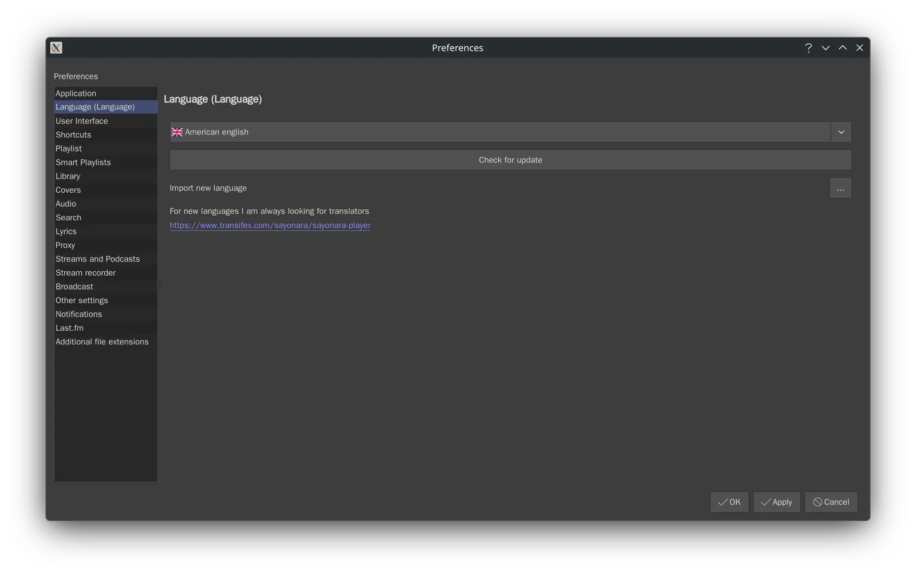Image resolution: width=916 pixels, height=575 pixels.
Task: Minimize the Preferences window
Action: click(826, 48)
